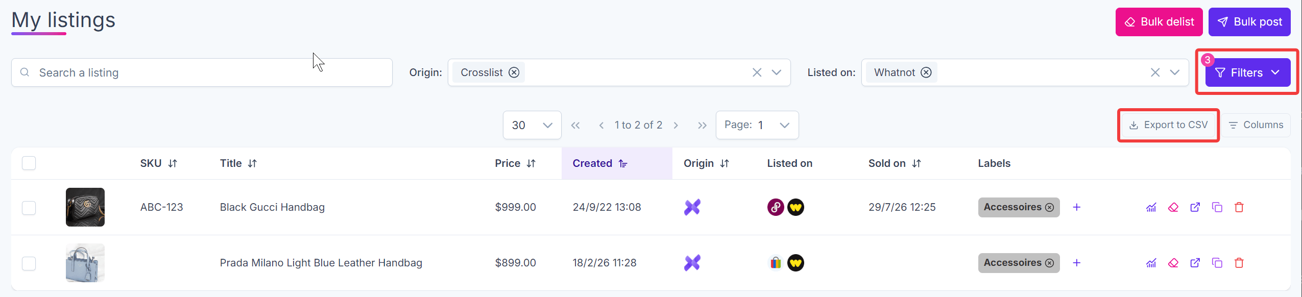Open Prada Milano handbag thumbnail image
1302x297 pixels.
[x=85, y=263]
